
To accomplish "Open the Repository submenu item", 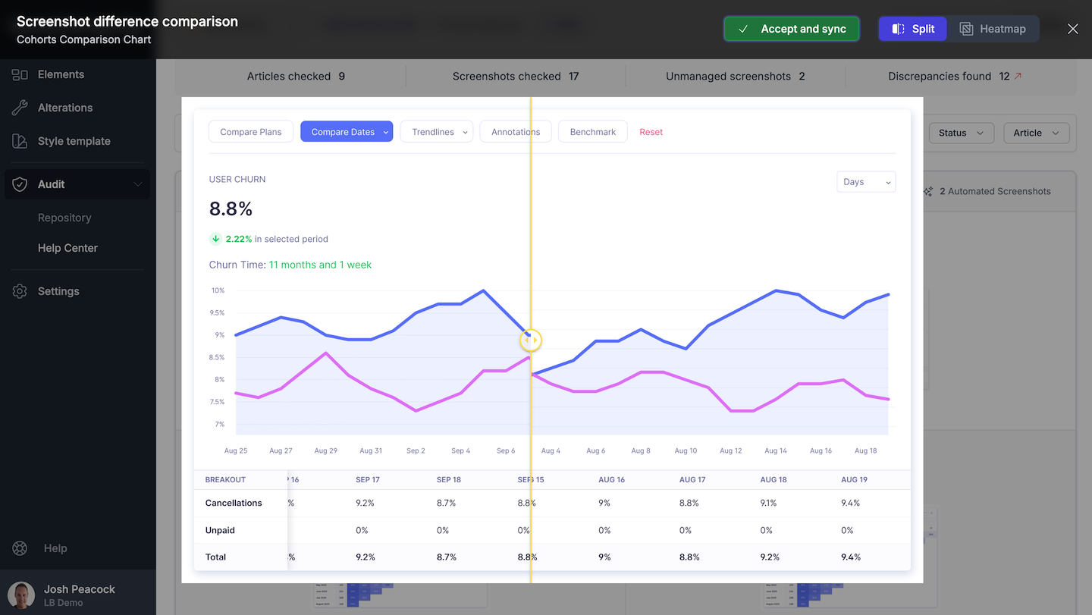I will 64,218.
